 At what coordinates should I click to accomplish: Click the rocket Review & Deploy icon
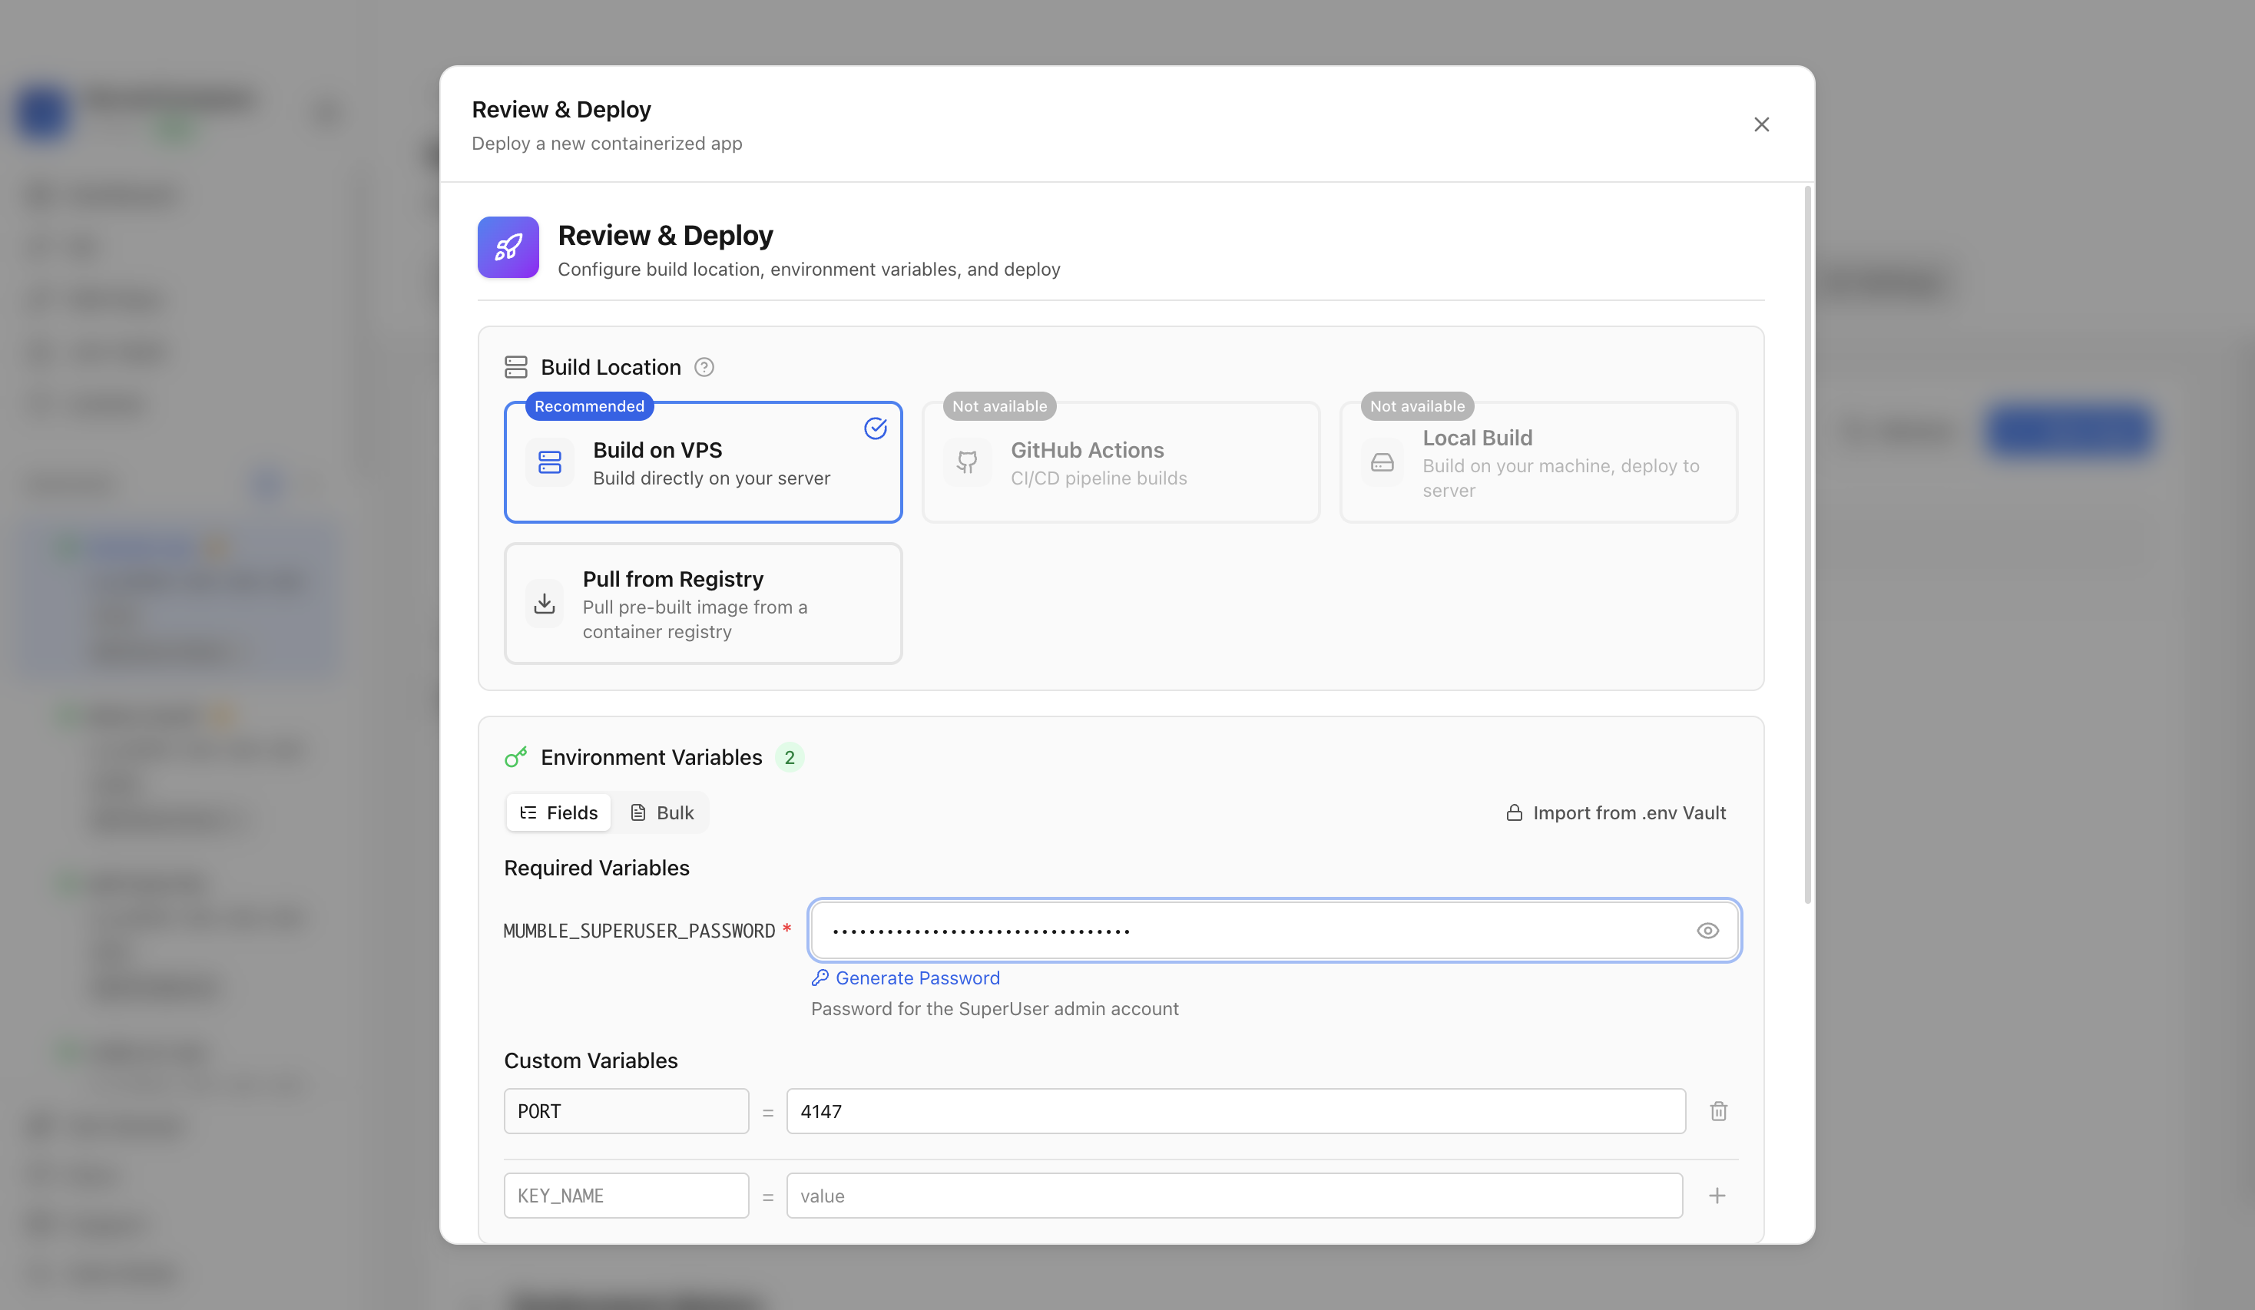[x=508, y=247]
